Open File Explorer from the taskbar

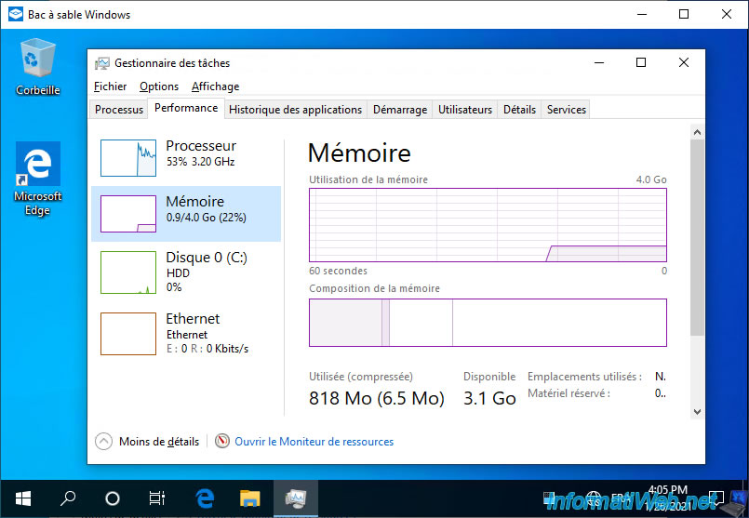point(249,498)
